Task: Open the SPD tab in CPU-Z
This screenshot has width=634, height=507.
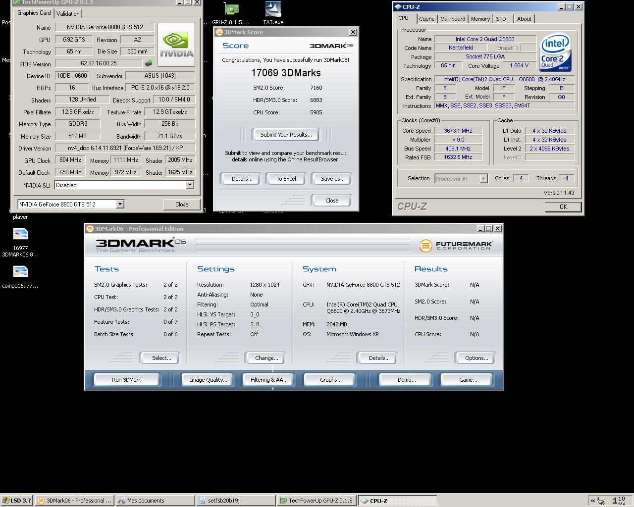Action: click(x=501, y=19)
